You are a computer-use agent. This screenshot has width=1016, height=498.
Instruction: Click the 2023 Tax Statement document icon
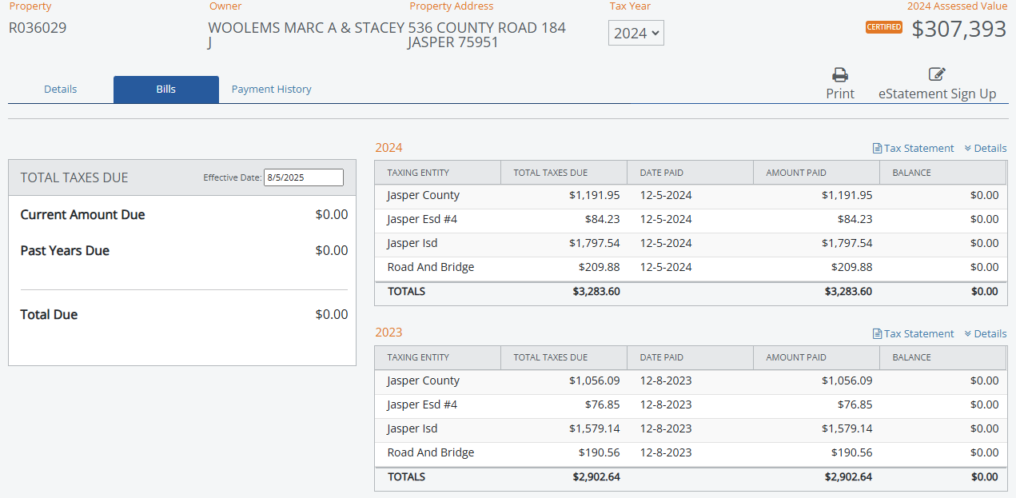pos(877,334)
